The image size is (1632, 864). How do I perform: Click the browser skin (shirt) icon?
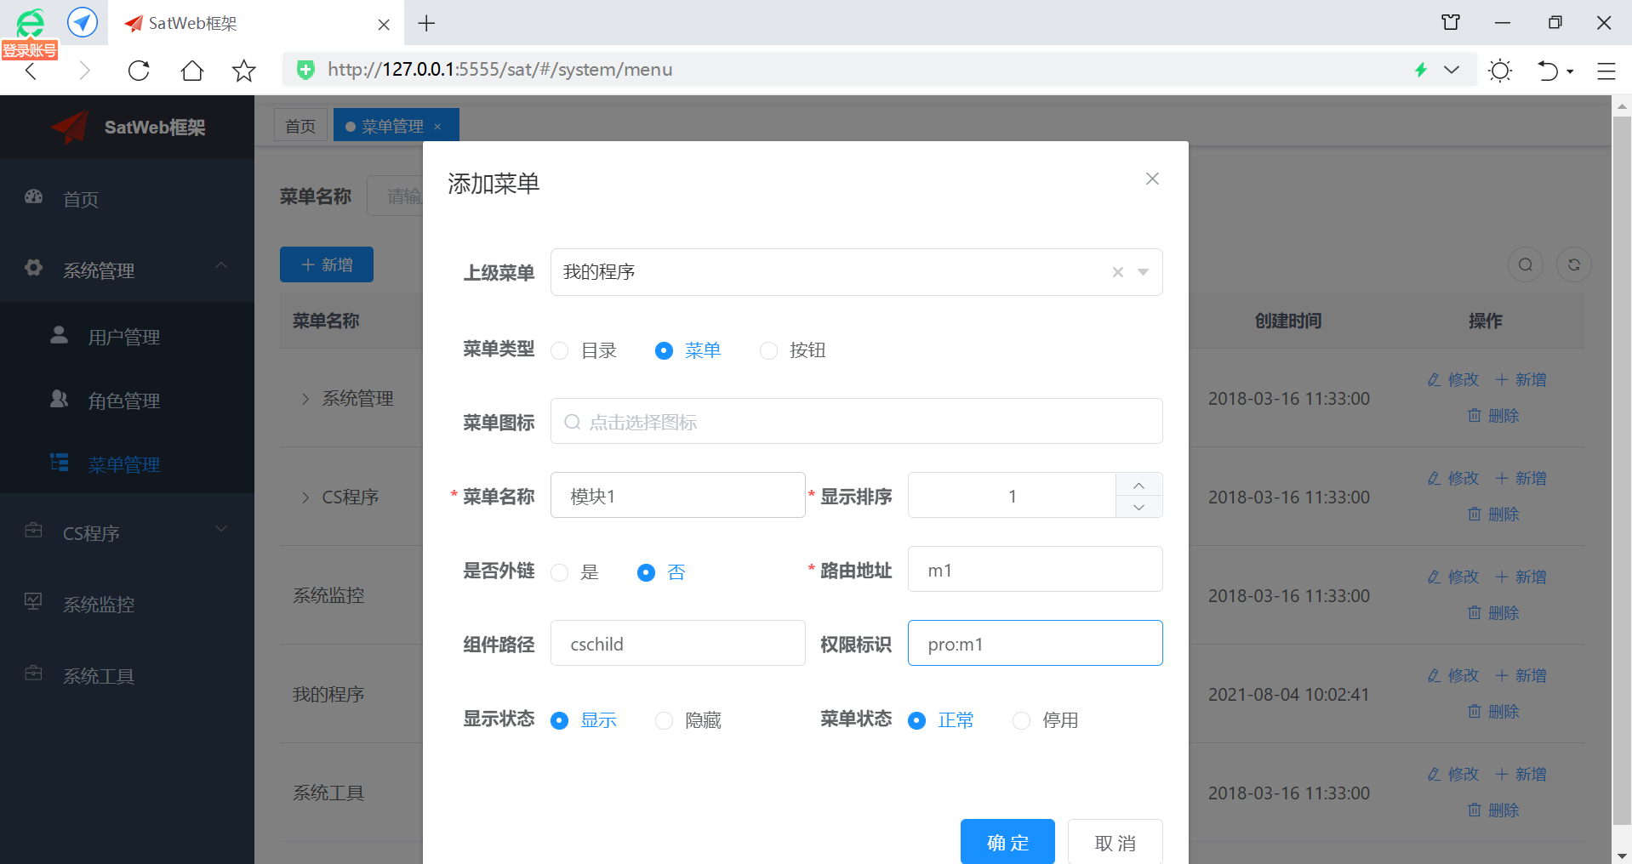1451,23
